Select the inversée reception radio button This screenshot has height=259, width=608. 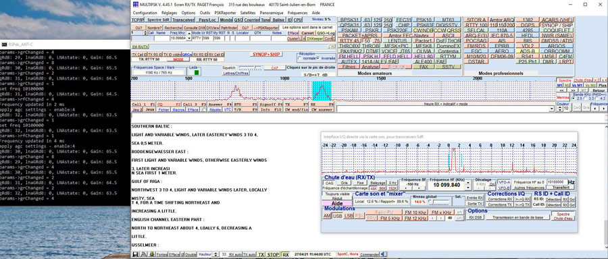click(318, 58)
